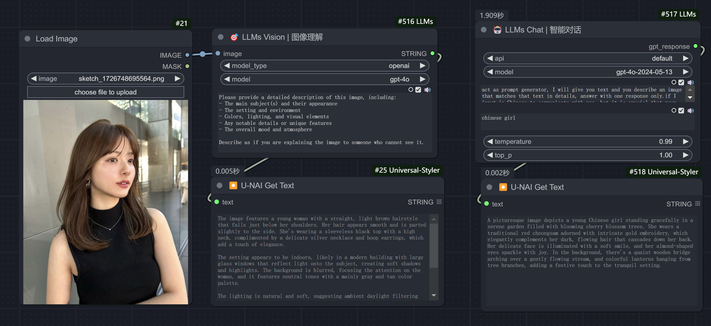Click the orange icon on #25 U-NAI Get Text
Screen dimensions: 711x326
pyautogui.click(x=233, y=186)
